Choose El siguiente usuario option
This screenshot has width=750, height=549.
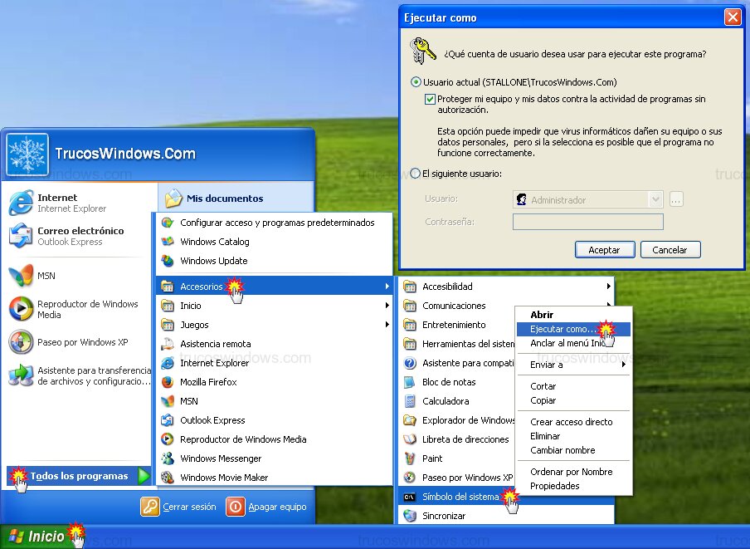[x=416, y=173]
